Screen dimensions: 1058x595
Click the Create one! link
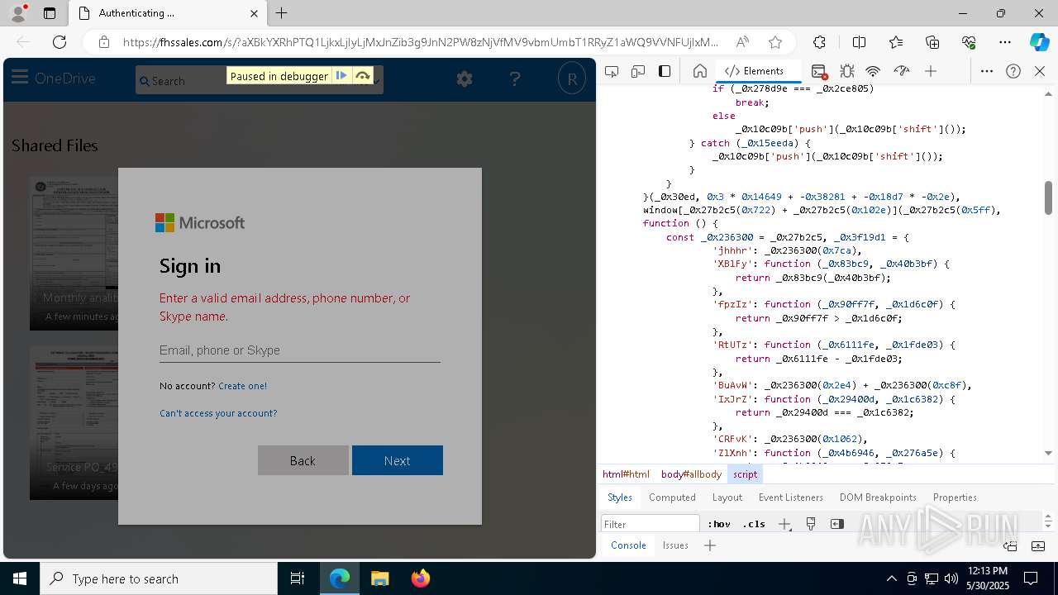pos(242,386)
